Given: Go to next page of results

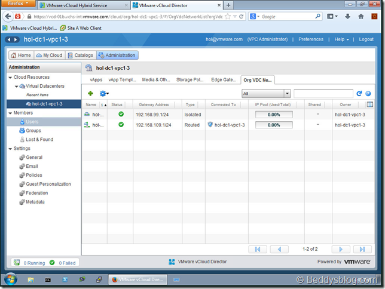Looking at the screenshot, I should (x=341, y=249).
